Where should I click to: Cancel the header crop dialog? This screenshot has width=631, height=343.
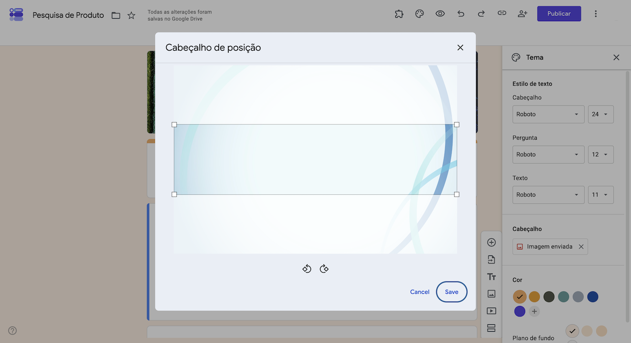point(420,292)
